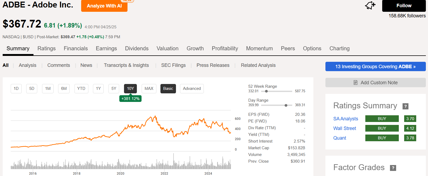Viewport: 428px width, 176px height.
Task: Switch to the Ratings tab
Action: click(x=47, y=48)
